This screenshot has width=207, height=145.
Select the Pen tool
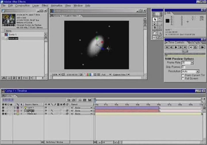pos(155,24)
